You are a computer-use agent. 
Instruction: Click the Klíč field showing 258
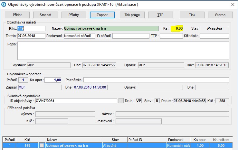coord(222,101)
